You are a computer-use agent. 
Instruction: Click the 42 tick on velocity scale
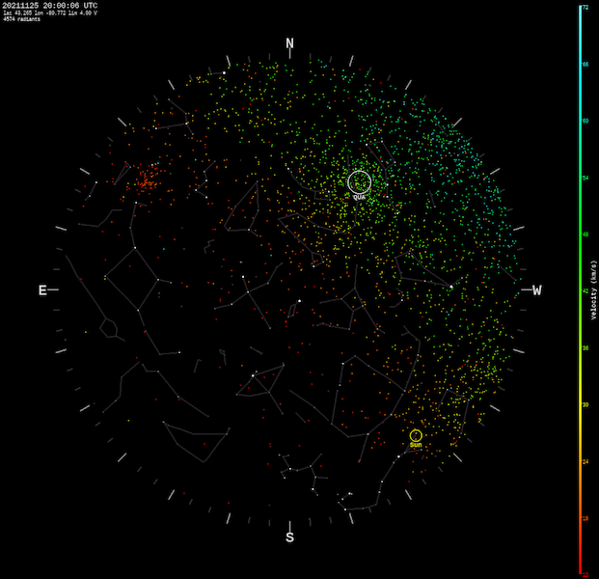point(586,290)
